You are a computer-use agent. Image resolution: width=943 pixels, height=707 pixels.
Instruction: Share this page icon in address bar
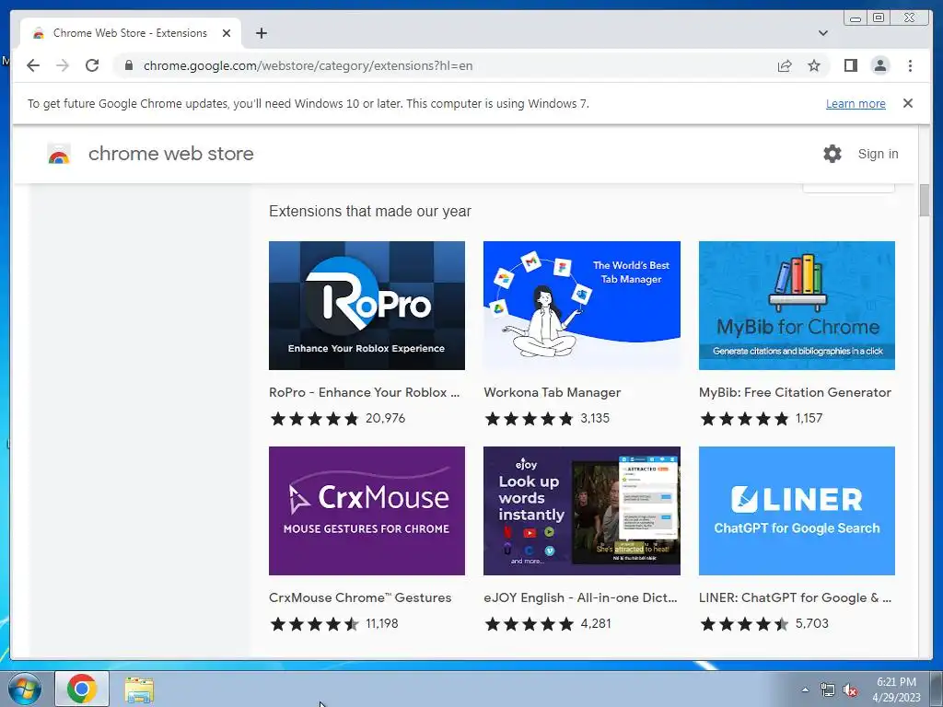785,65
